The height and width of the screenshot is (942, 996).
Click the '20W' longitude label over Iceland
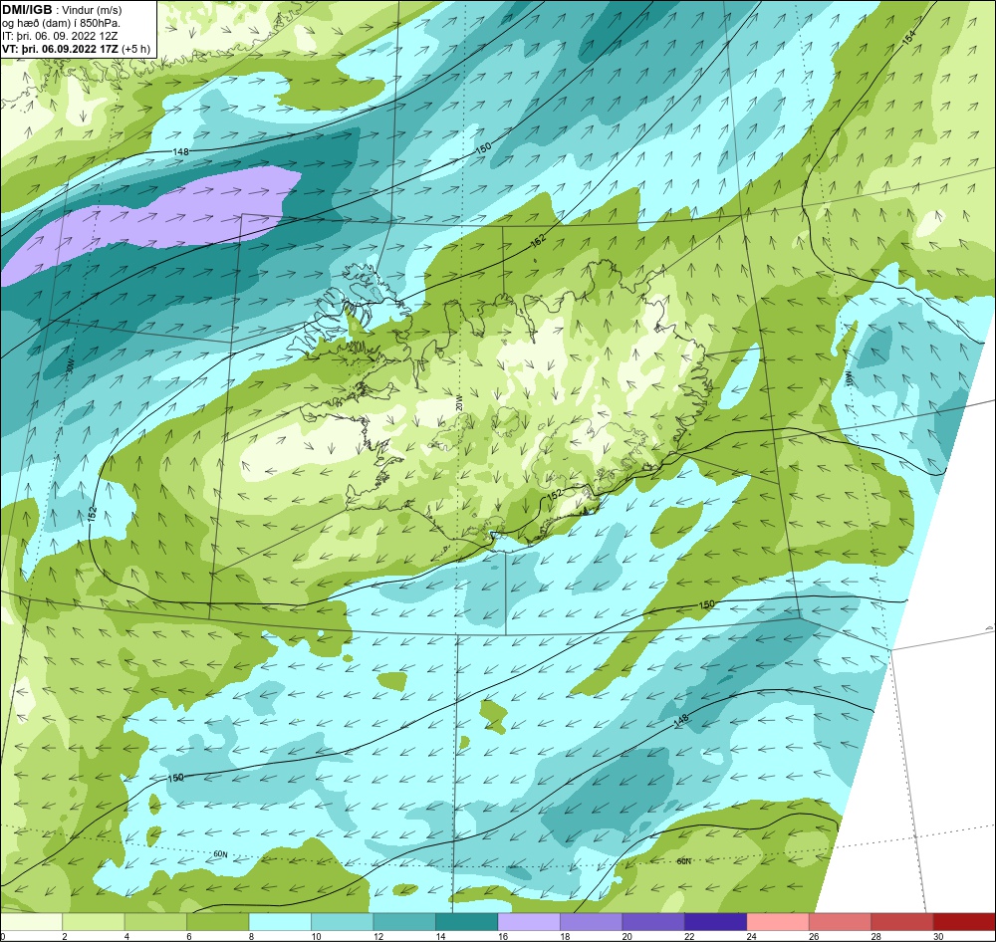459,403
